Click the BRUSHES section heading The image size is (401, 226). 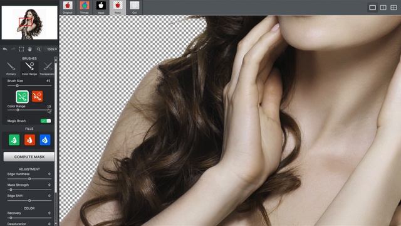click(29, 58)
